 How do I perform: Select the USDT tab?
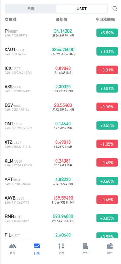click(x=82, y=9)
